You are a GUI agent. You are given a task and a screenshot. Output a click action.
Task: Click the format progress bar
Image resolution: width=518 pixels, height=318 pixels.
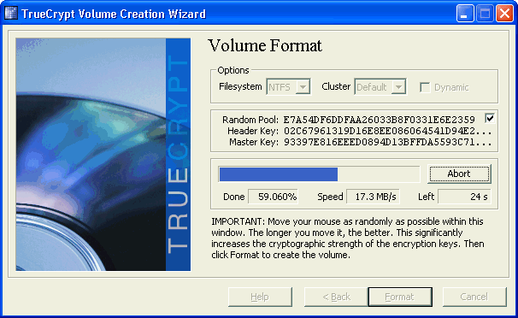pos(319,174)
